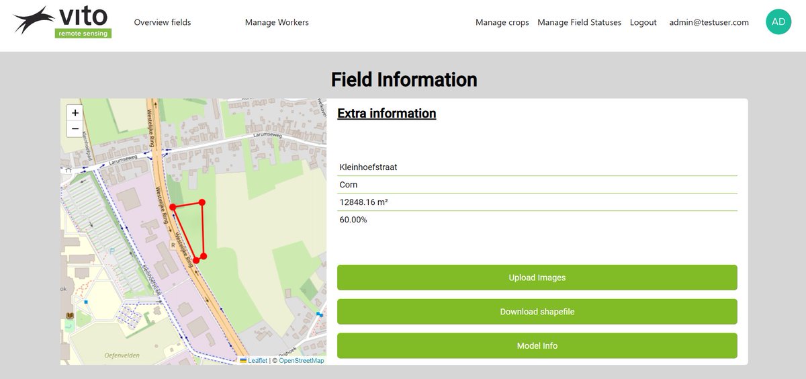This screenshot has width=806, height=379.
Task: Select the 12848.16 m² area value
Action: tap(363, 202)
